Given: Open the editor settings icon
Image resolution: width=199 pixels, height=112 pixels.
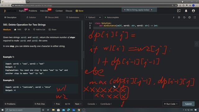Looking at the screenshot, I should (189, 17).
